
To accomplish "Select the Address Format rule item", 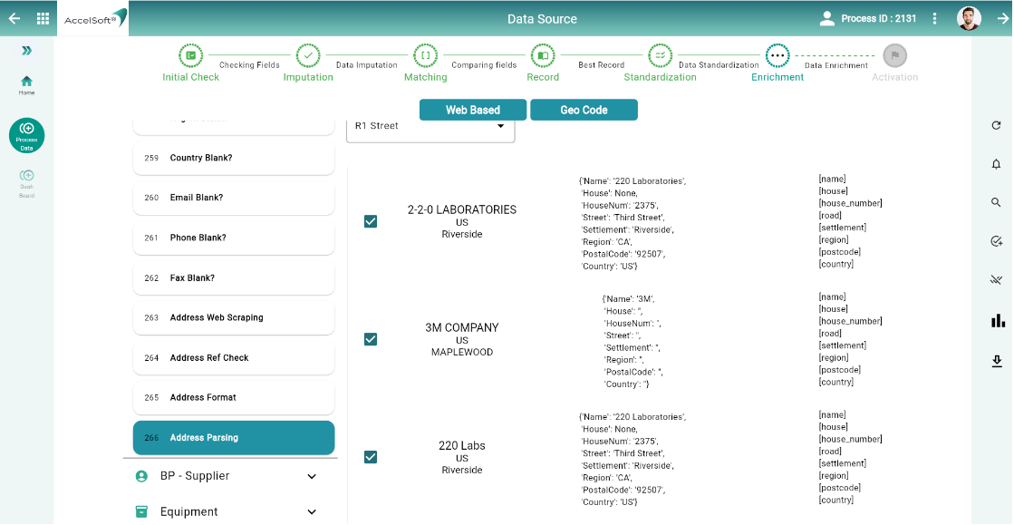I will 234,397.
